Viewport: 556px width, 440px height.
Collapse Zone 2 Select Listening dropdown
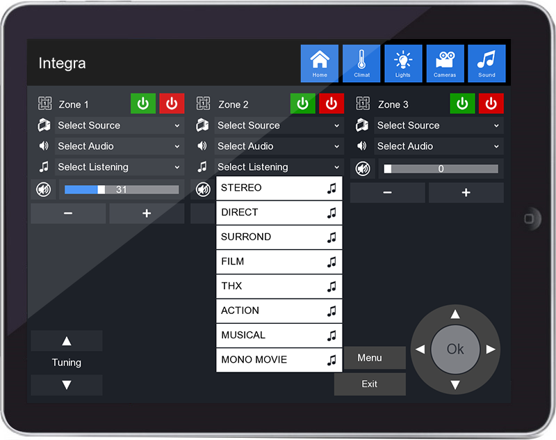(x=279, y=167)
